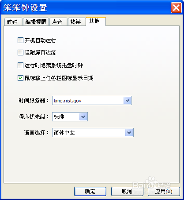Click the 标准 priority combo box text

click(66, 117)
